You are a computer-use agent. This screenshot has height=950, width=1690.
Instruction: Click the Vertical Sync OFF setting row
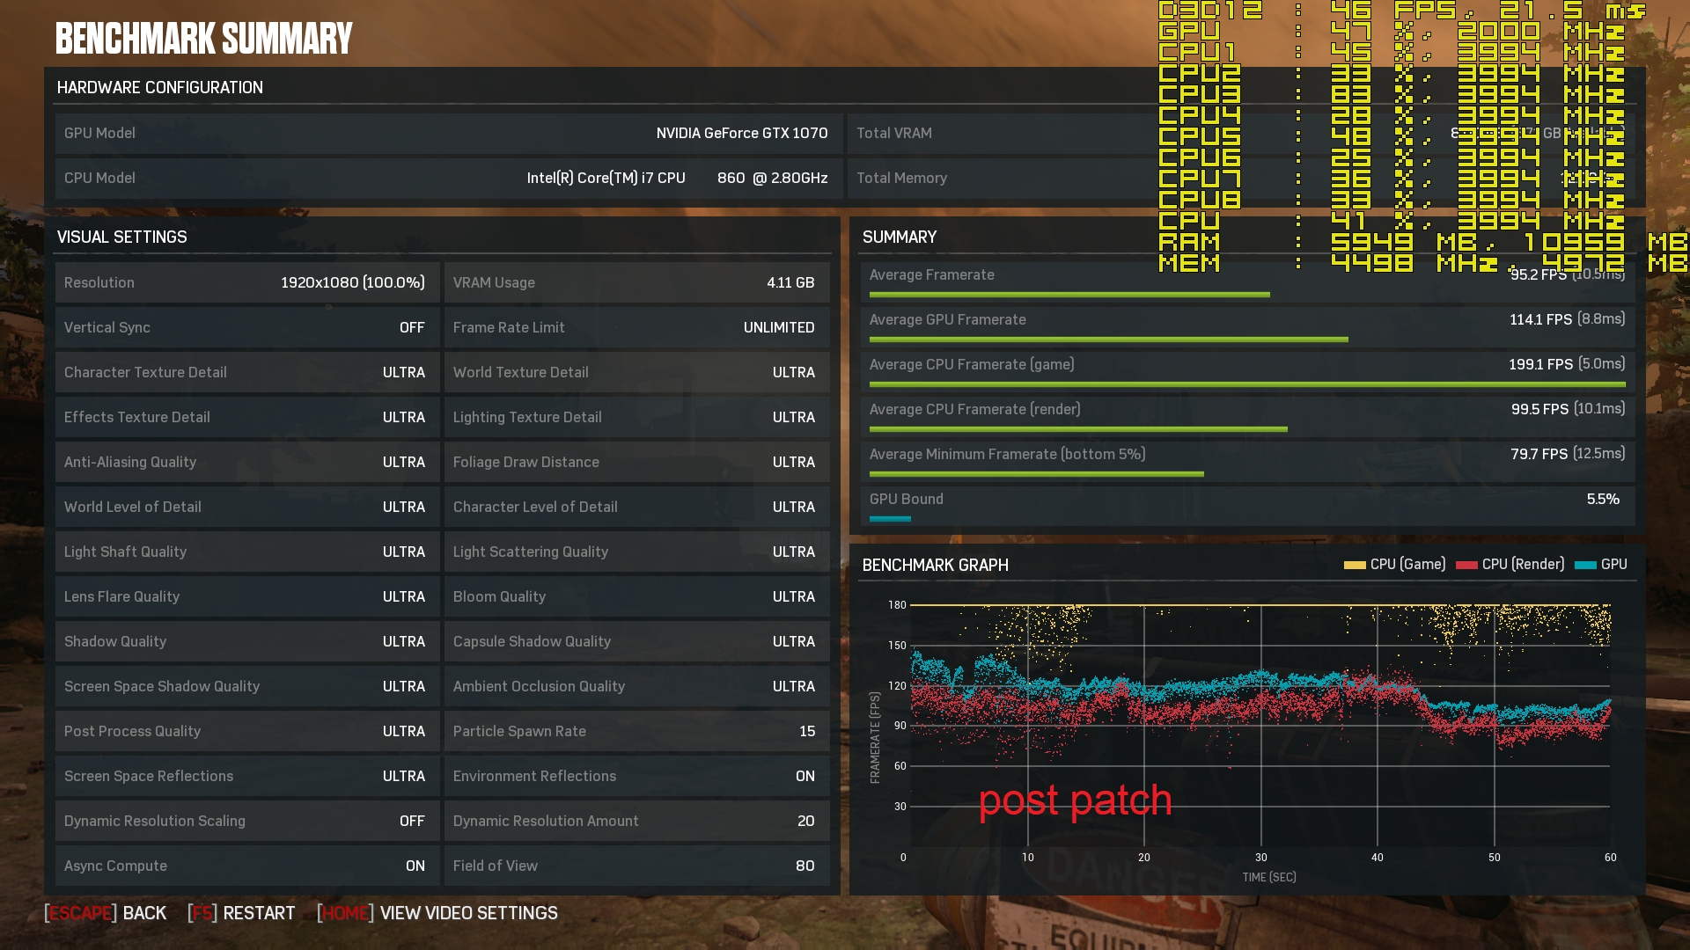click(x=246, y=327)
